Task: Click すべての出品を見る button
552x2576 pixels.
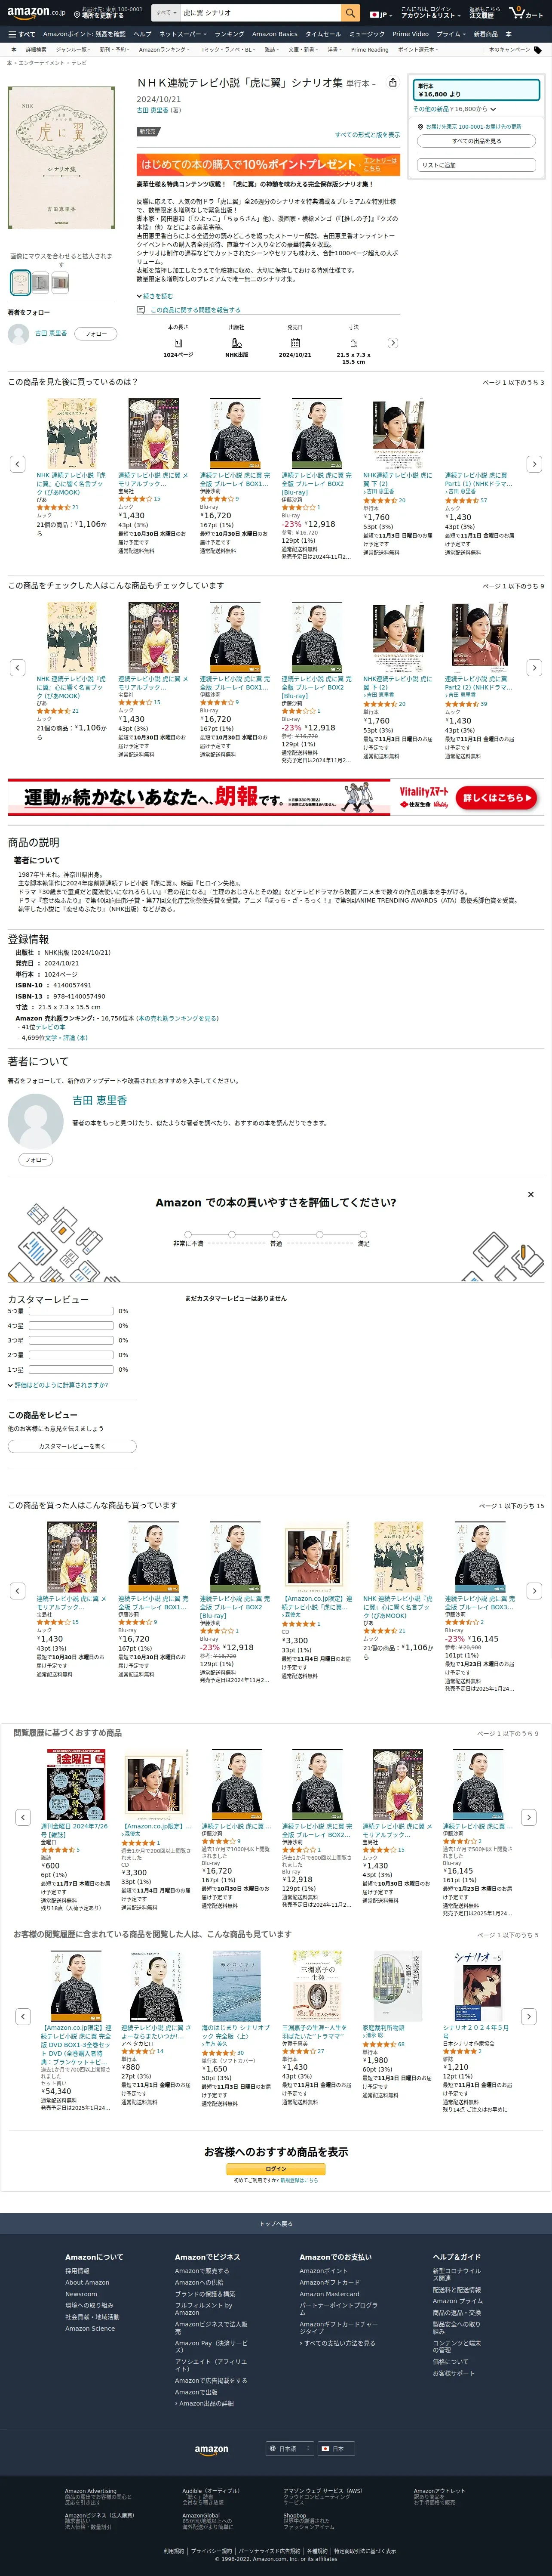Action: (x=476, y=141)
